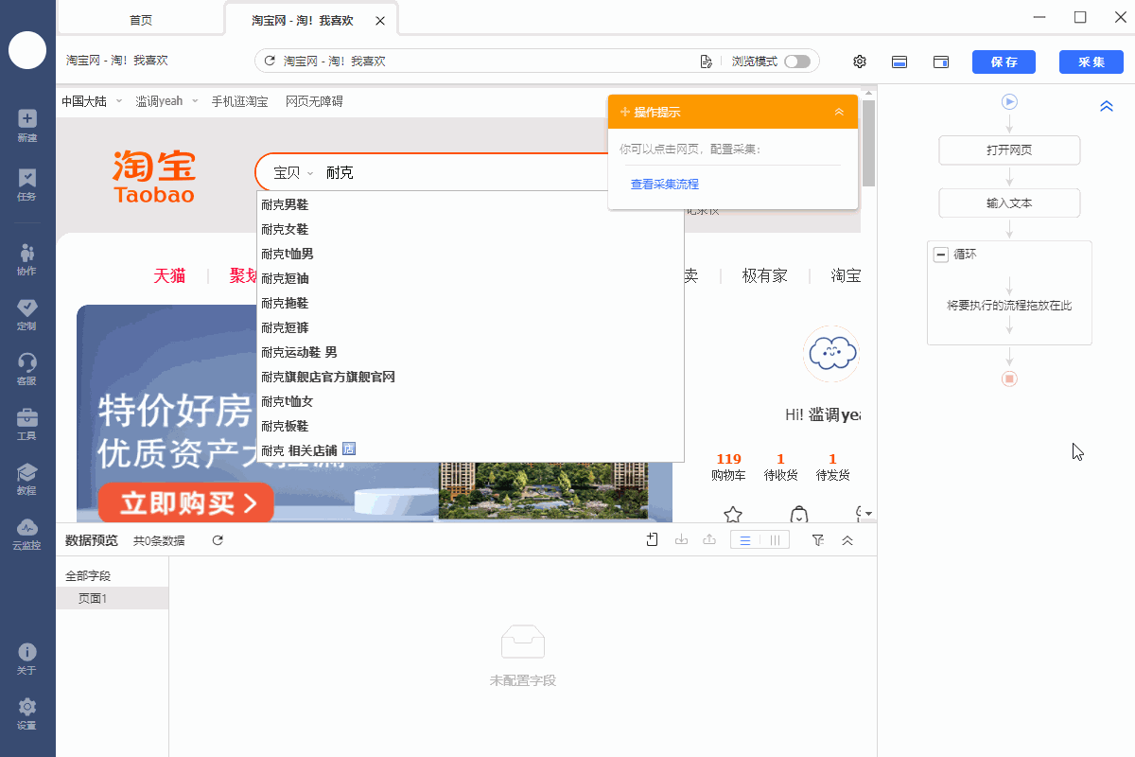1135x757 pixels.
Task: Open the 查看采集流程 link
Action: click(665, 184)
